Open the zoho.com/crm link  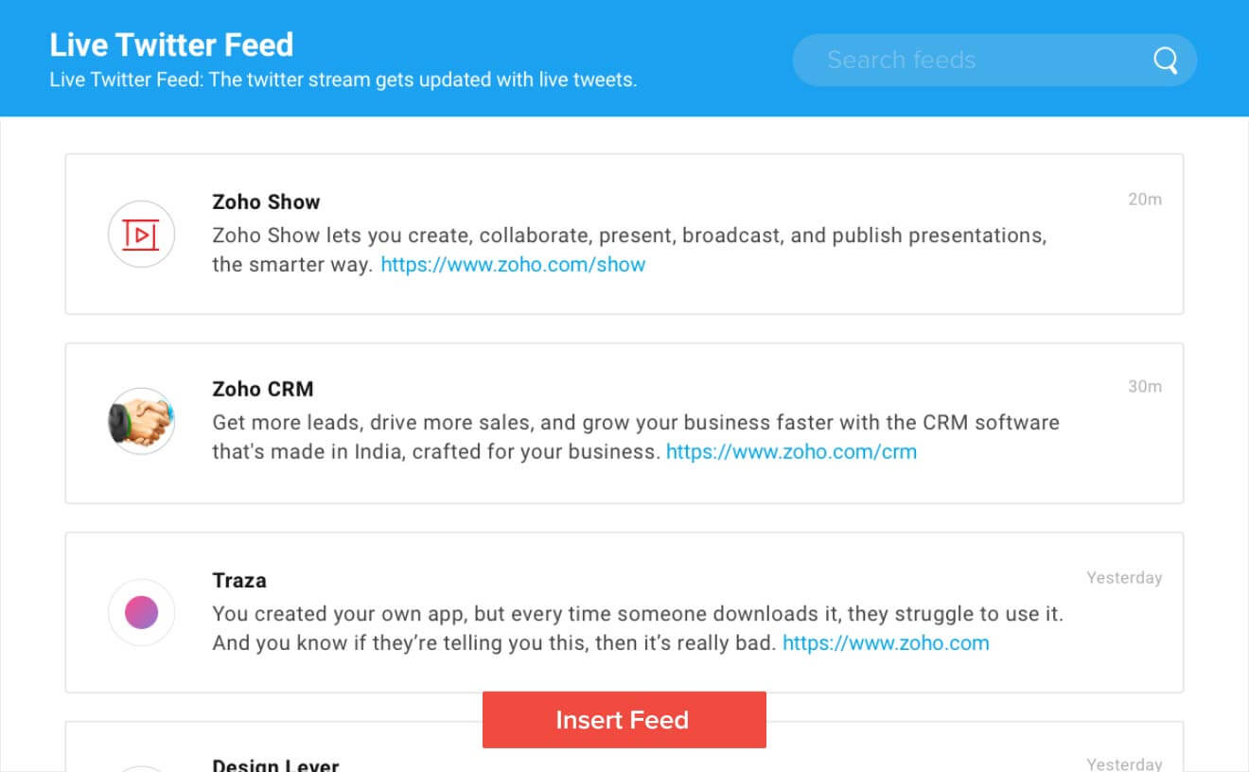(791, 451)
